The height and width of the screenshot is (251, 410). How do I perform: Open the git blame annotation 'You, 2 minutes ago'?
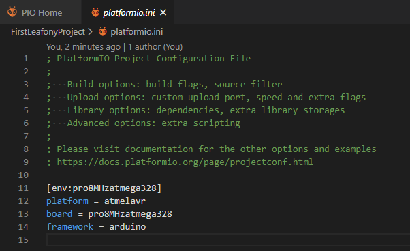83,47
